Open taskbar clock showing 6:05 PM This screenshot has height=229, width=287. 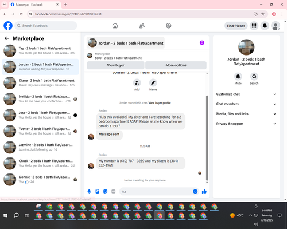click(267, 215)
